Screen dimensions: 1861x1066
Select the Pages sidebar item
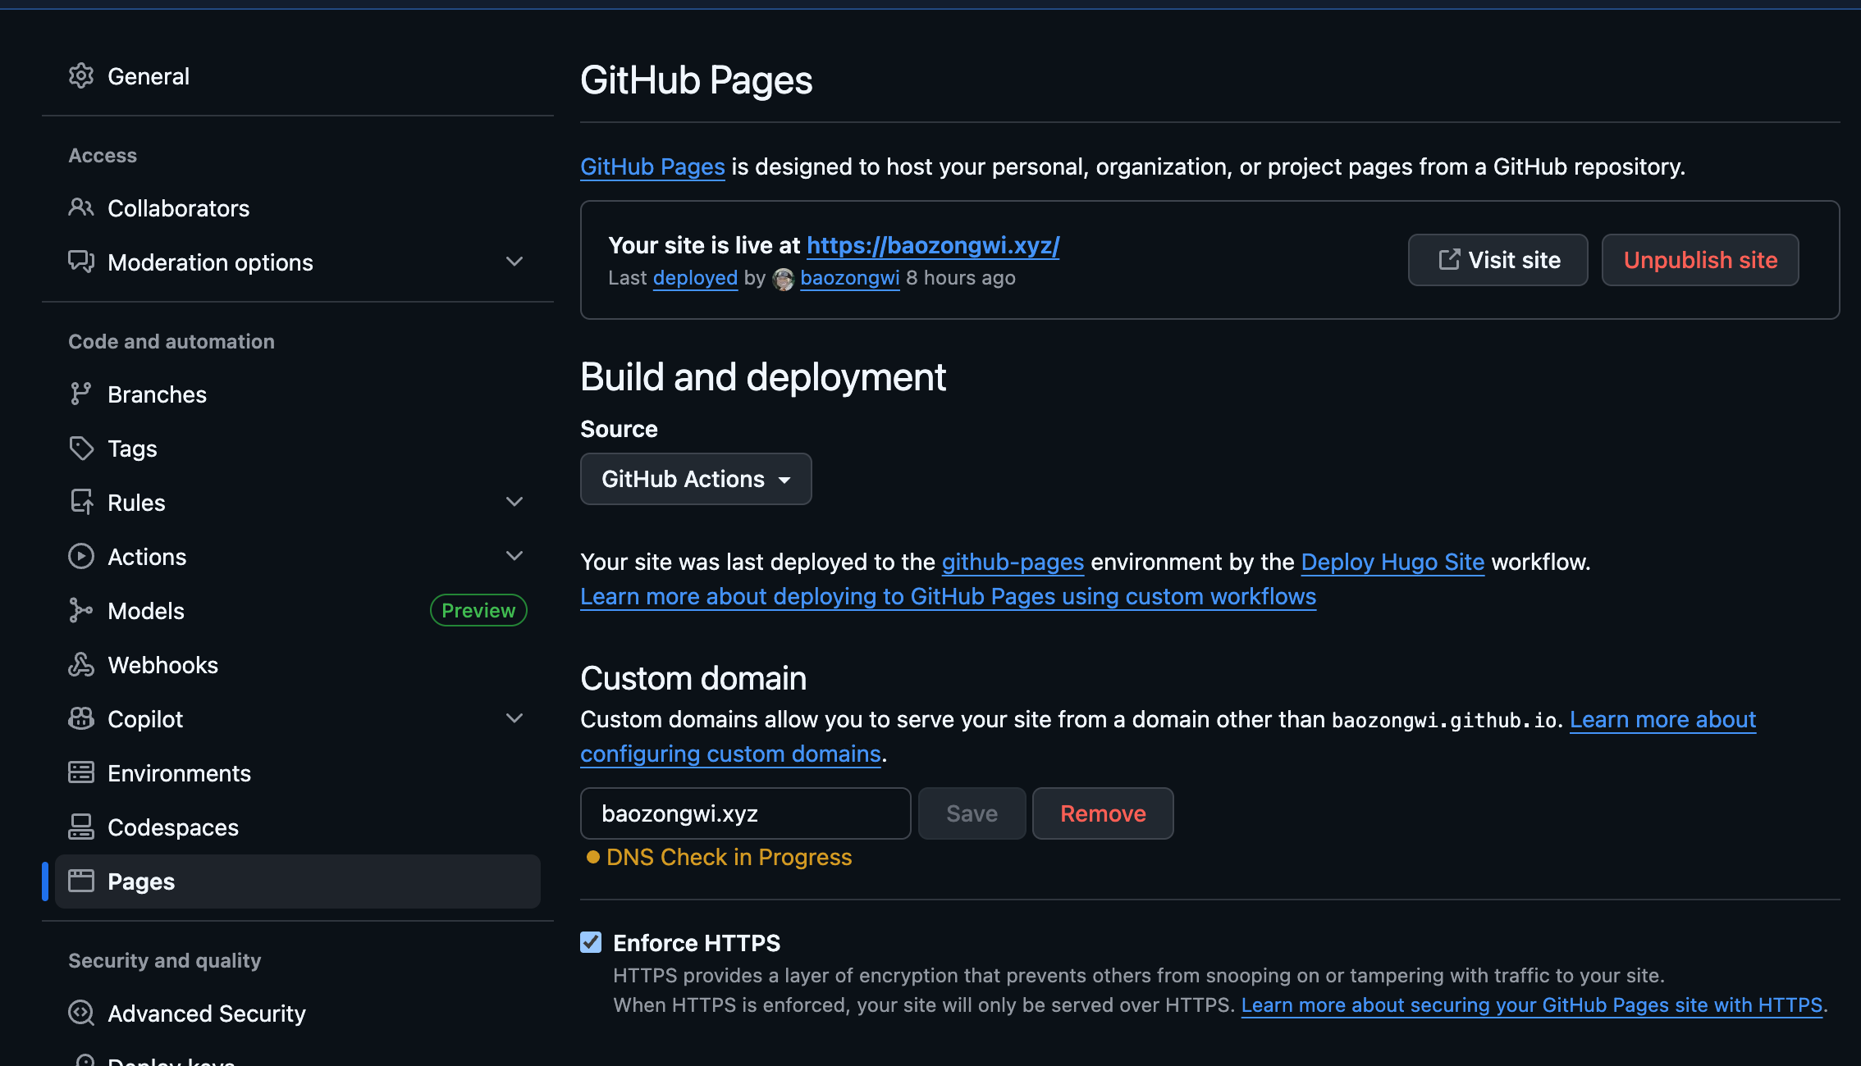pyautogui.click(x=297, y=881)
